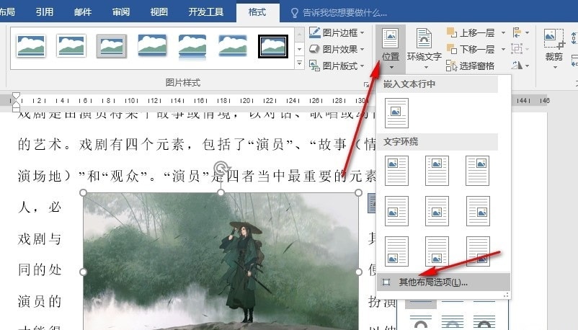The height and width of the screenshot is (330, 578).
Task: Switch to the 引用 ribbon tab
Action: pyautogui.click(x=44, y=12)
